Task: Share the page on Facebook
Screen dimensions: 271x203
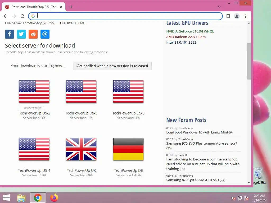Action: (x=10, y=34)
